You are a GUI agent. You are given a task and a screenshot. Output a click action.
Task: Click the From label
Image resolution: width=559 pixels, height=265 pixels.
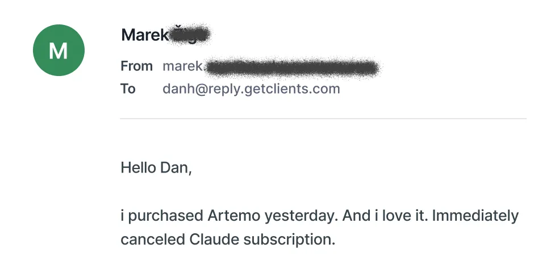136,66
